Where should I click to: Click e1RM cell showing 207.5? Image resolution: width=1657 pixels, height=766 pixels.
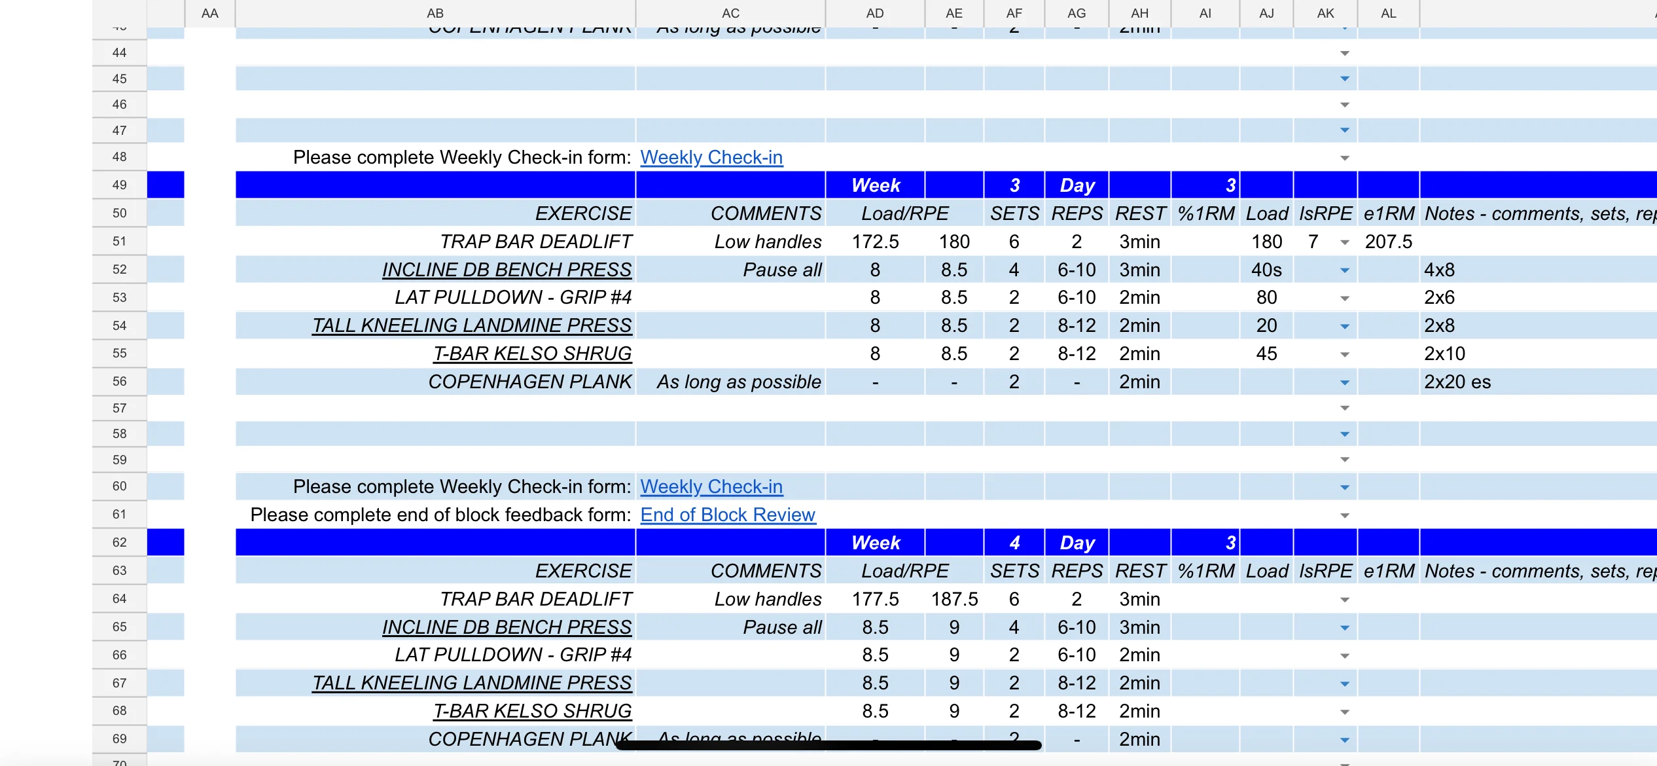[x=1388, y=242]
